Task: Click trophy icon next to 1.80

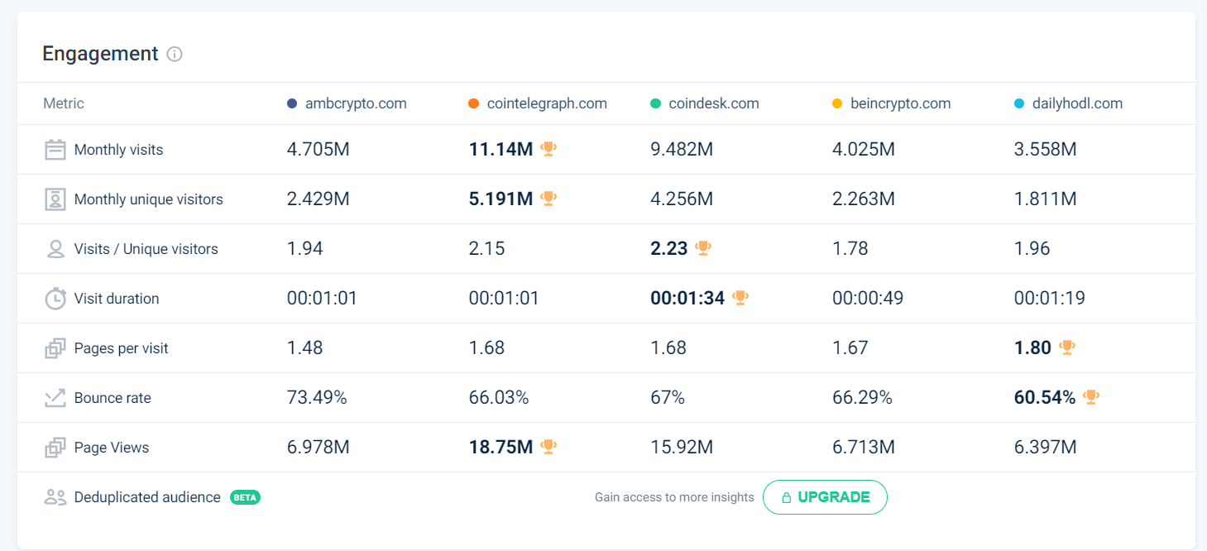Action: pos(1067,347)
